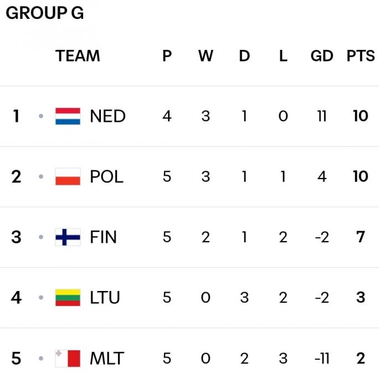Open the NED team link

pos(107,116)
